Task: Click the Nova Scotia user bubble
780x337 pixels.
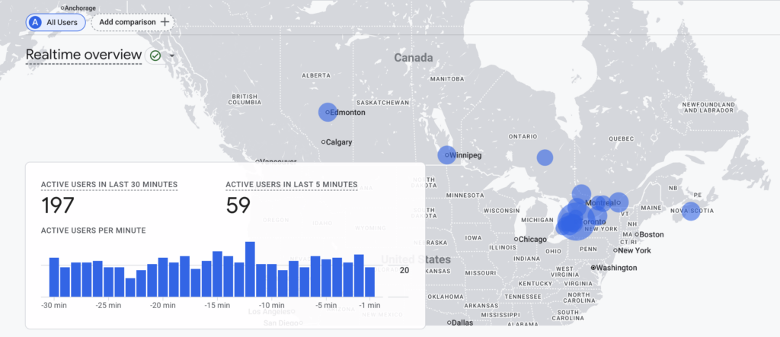Action: pyautogui.click(x=690, y=211)
